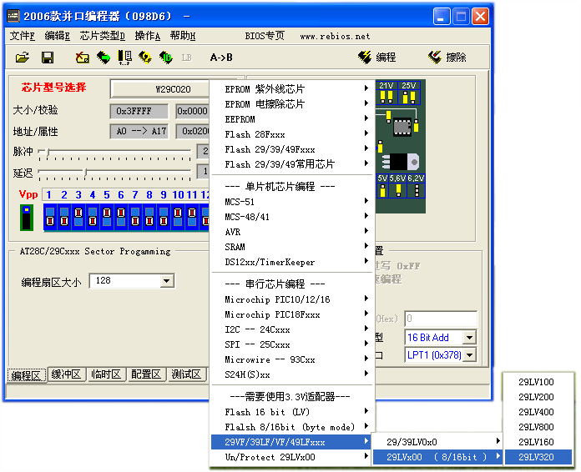Expand the AVR submenu
This screenshot has height=472, width=581.
coord(293,232)
